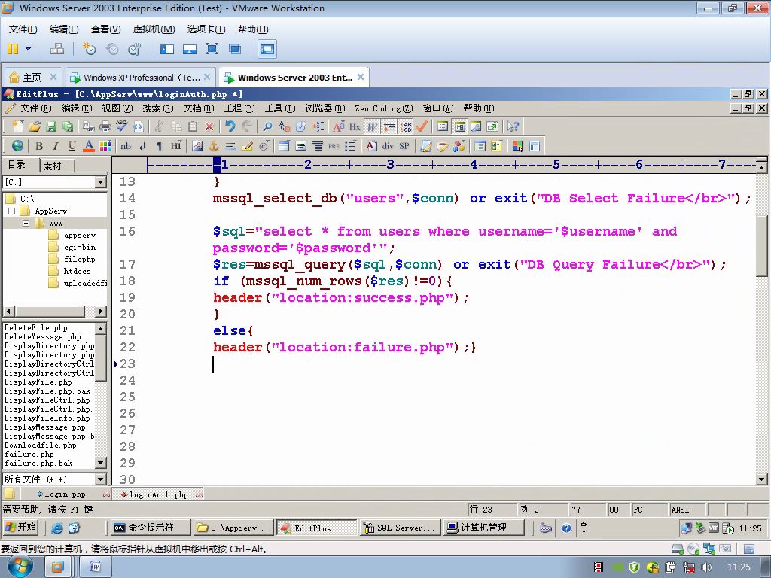This screenshot has width=771, height=578.
Task: Click the host Windows Start orb
Action: click(x=20, y=566)
